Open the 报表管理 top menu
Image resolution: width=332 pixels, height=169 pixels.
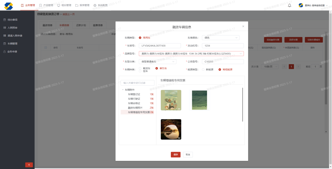pos(82,5)
